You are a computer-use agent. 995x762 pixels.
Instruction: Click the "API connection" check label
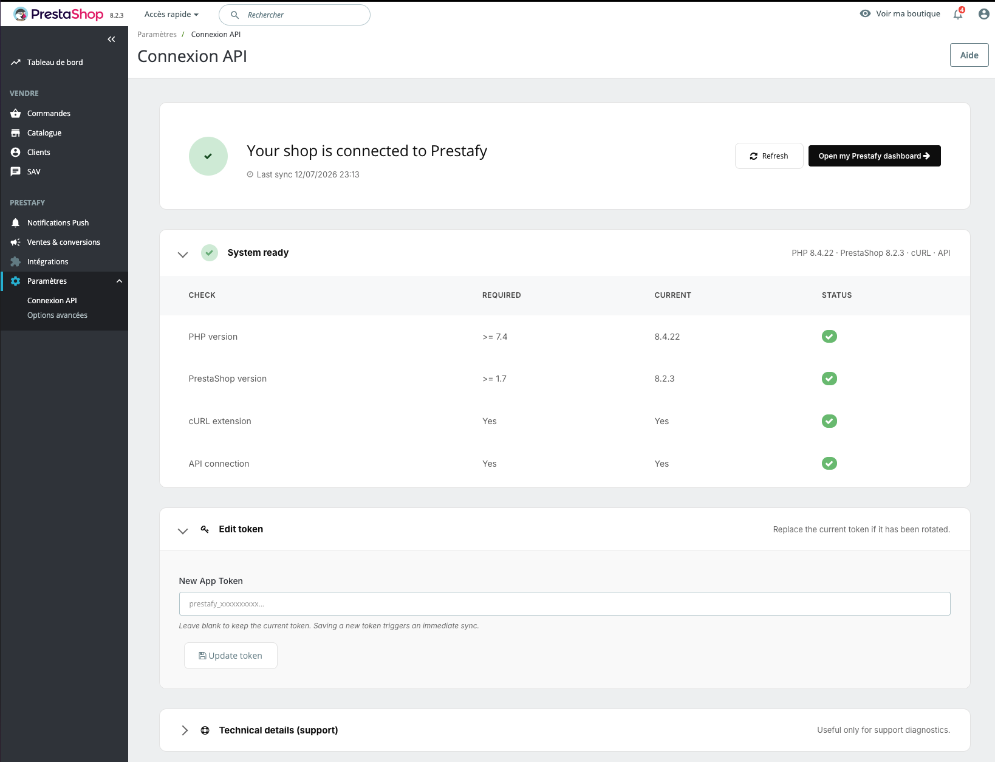coord(219,464)
